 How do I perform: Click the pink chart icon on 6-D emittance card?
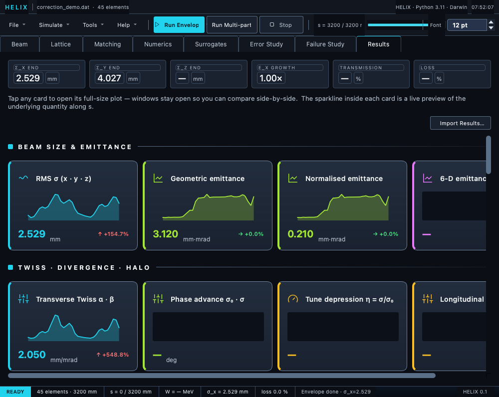[428, 178]
